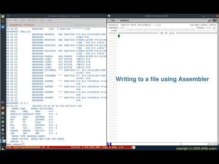Click the HERC03 user line
The width and height of the screenshot is (219, 164).
16,142
